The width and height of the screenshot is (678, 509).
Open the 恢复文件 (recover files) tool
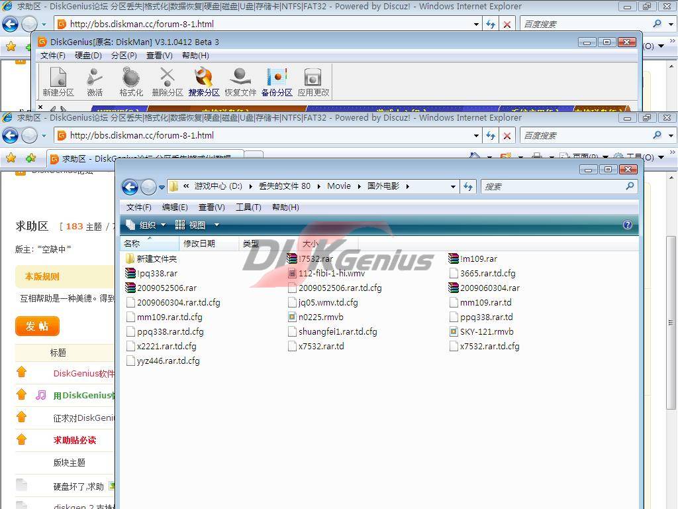pos(240,82)
